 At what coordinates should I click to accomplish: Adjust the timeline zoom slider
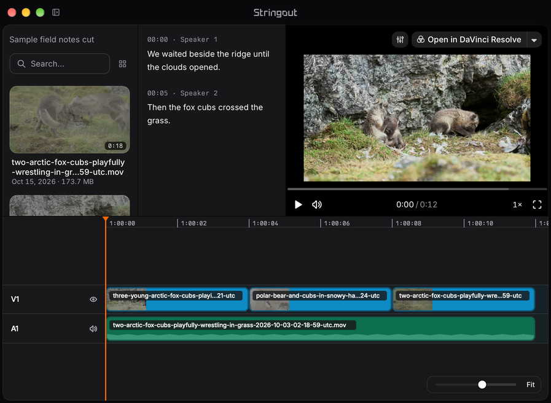pos(482,385)
